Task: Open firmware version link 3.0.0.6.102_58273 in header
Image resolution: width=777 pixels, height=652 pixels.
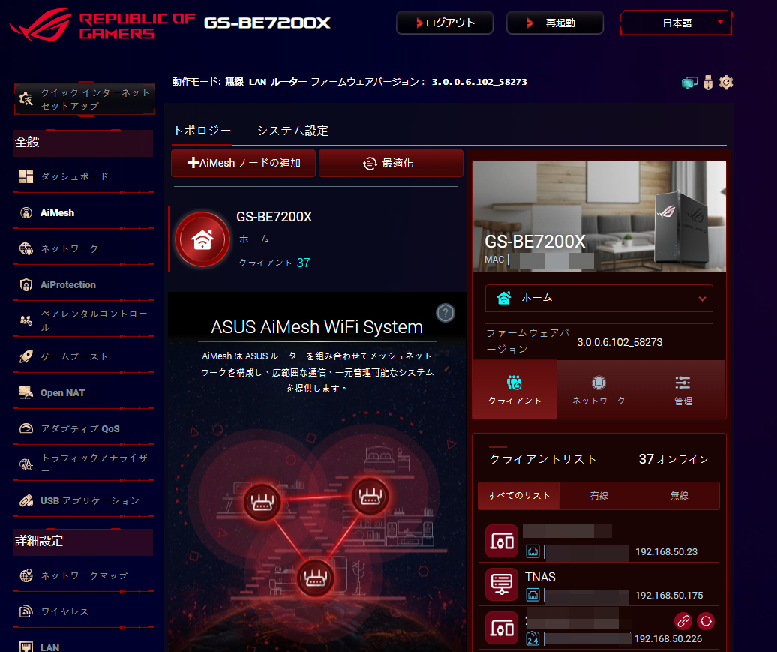Action: tap(478, 82)
